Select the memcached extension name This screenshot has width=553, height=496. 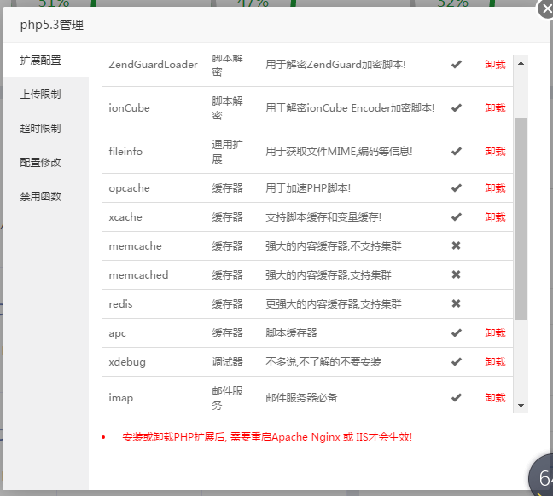[x=138, y=274]
